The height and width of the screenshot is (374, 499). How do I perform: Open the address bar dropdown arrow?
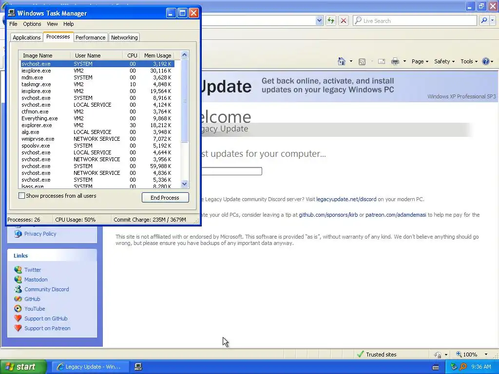319,20
